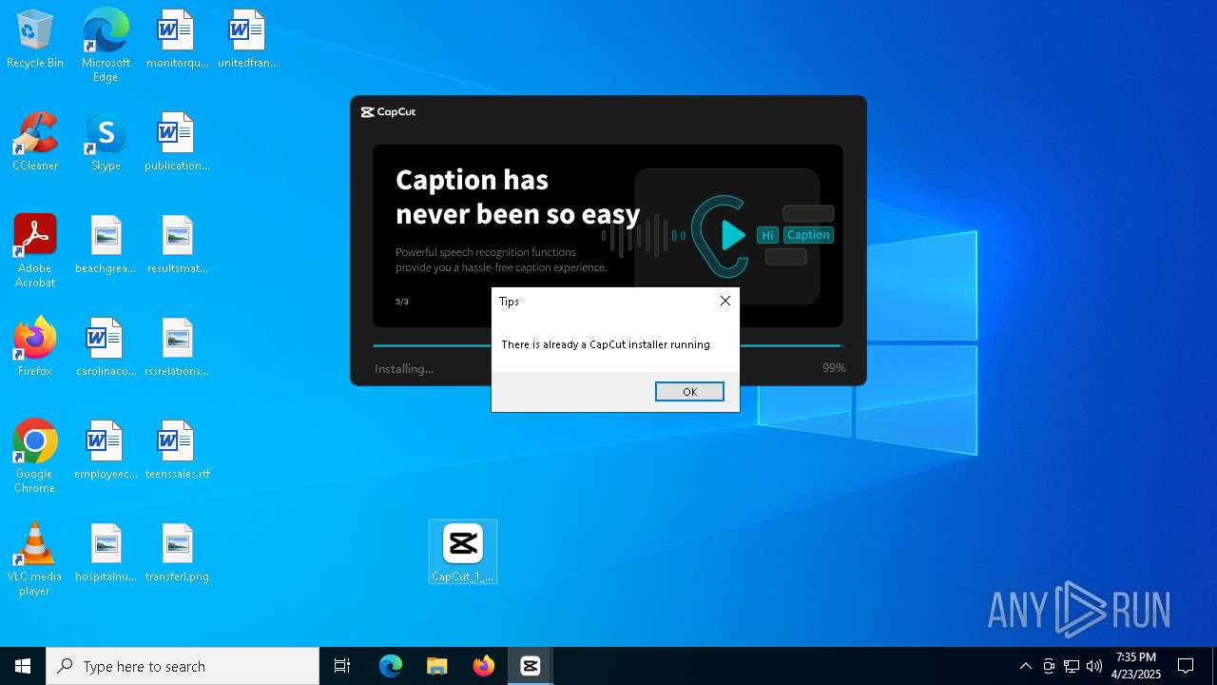Viewport: 1217px width, 685px height.
Task: Open the Windows Start menu
Action: pos(23,666)
